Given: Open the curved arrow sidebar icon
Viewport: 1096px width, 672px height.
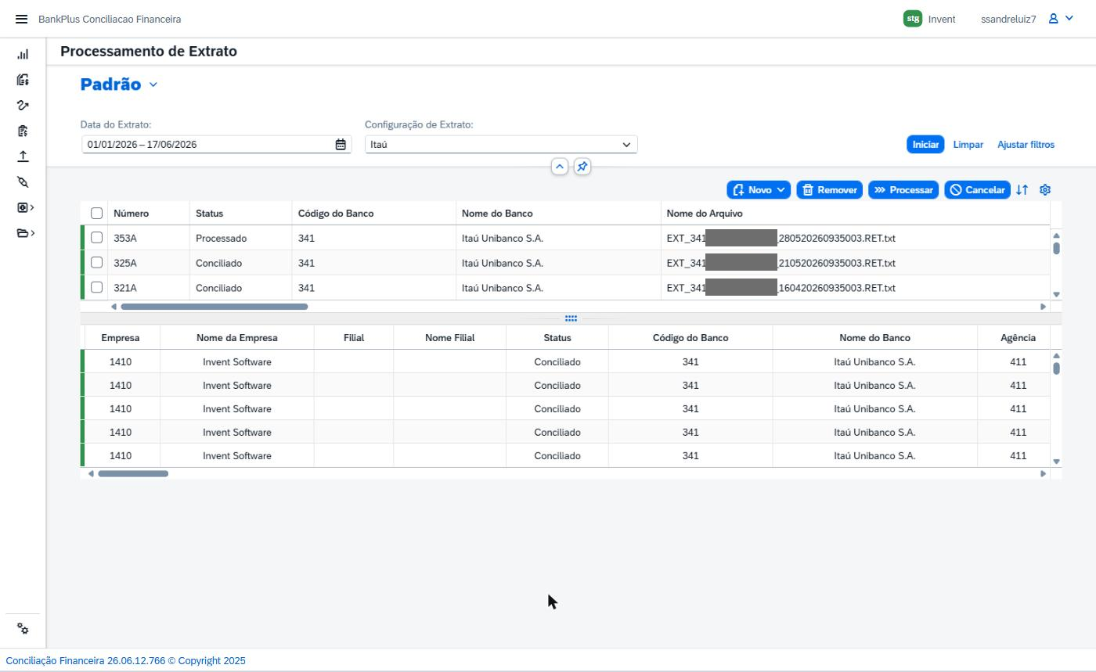Looking at the screenshot, I should point(23,106).
